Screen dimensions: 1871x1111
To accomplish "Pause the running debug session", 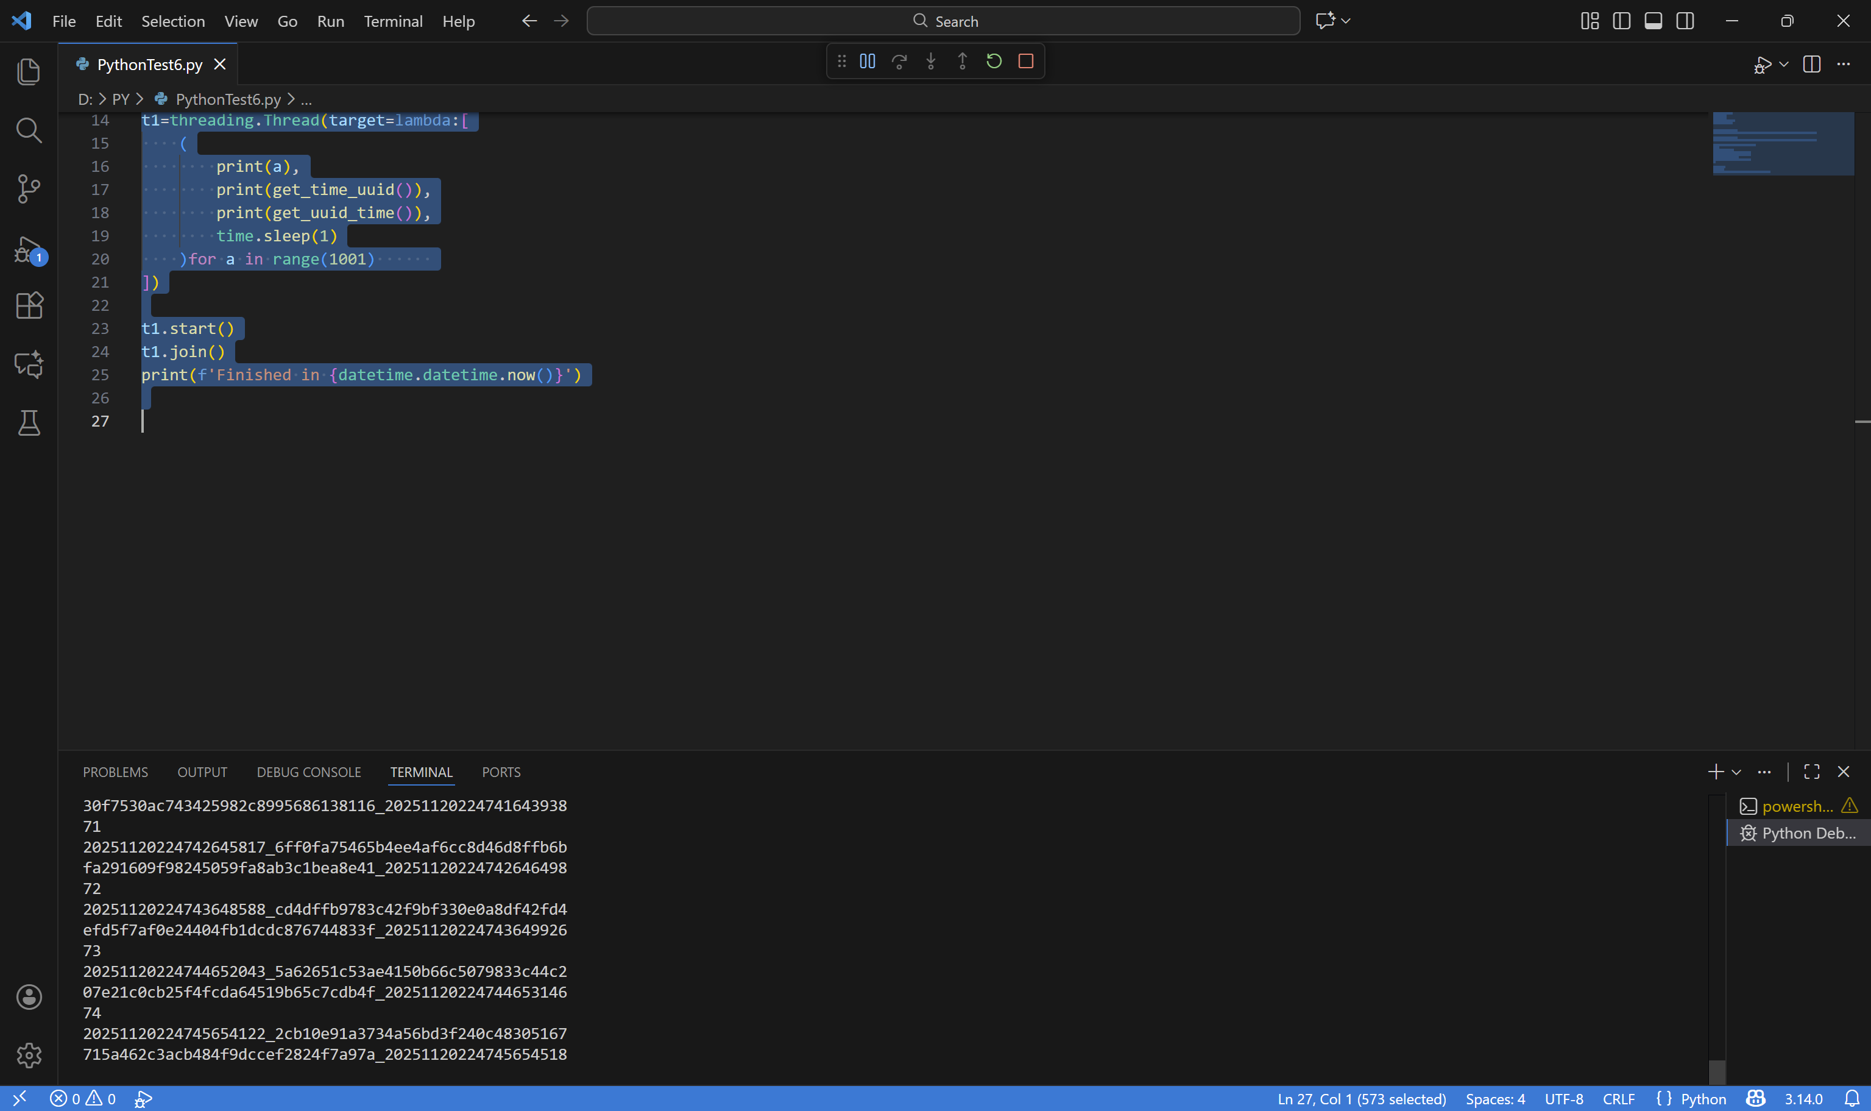I will [x=866, y=62].
